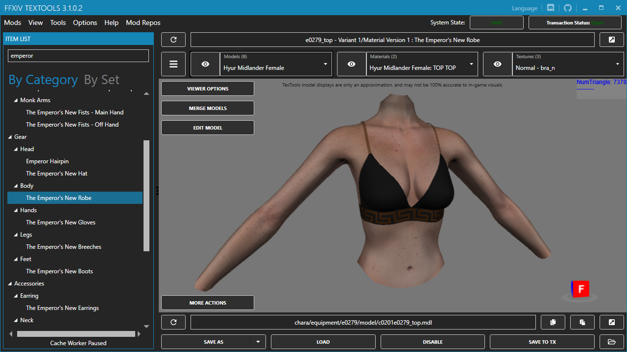
Task: Collapse the Legs category
Action: click(16, 235)
